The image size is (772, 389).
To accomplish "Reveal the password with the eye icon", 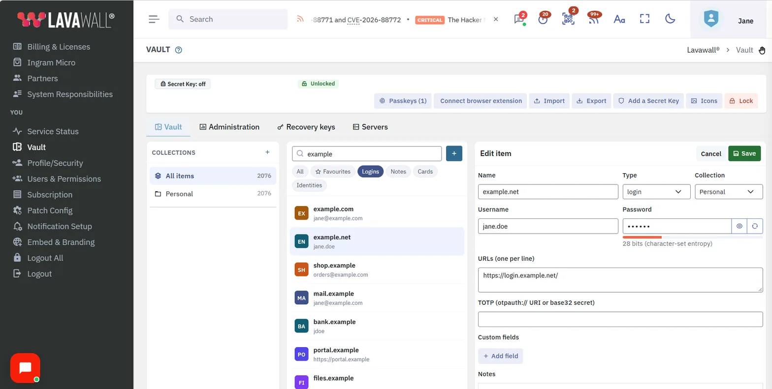I will click(x=740, y=226).
